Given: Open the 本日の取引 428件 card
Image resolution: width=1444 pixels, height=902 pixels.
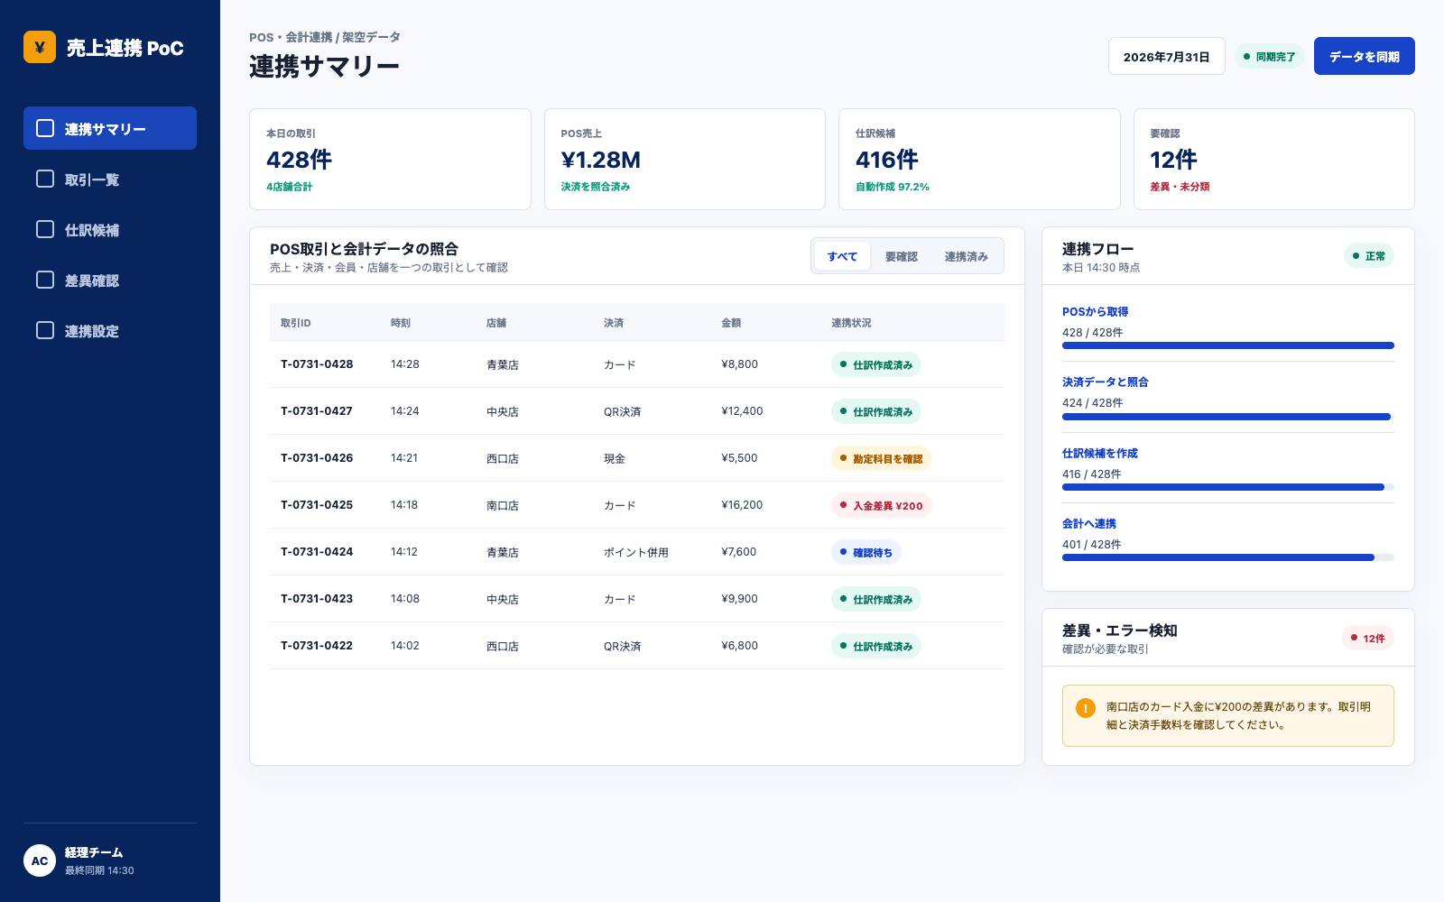Looking at the screenshot, I should click(390, 159).
